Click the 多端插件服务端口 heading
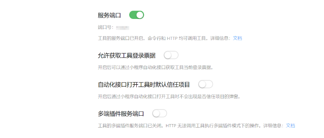This screenshot has width=324, height=138. [121, 114]
